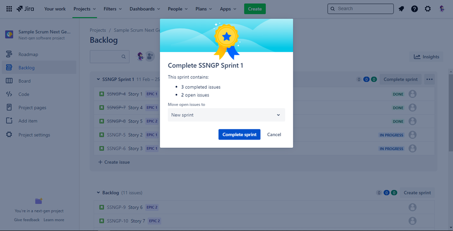Viewport: 453px width, 231px height.
Task: Click assignee avatar on SSNGP-9 row
Action: click(413, 207)
